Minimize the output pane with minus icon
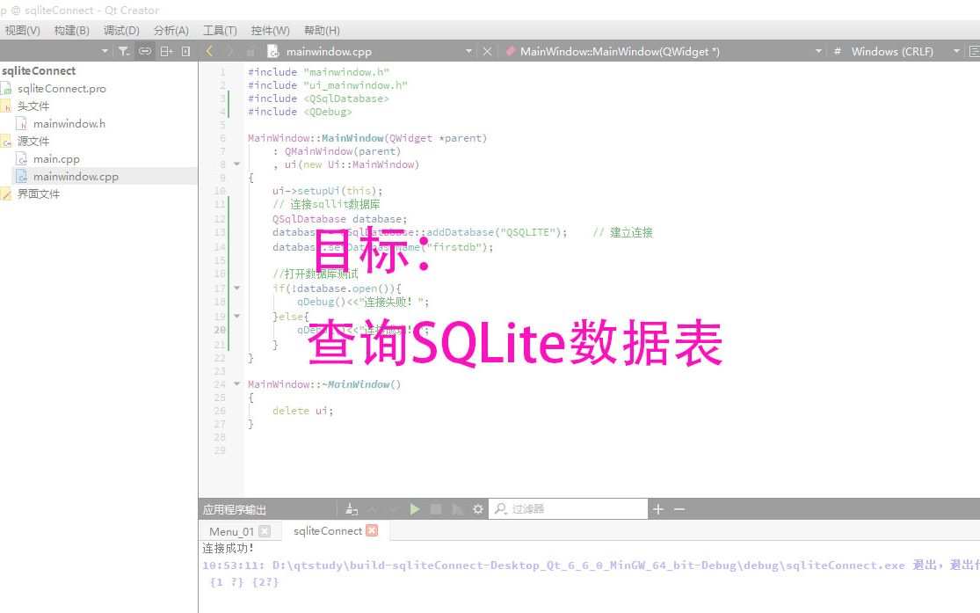Viewport: 980px width, 613px height. [679, 508]
